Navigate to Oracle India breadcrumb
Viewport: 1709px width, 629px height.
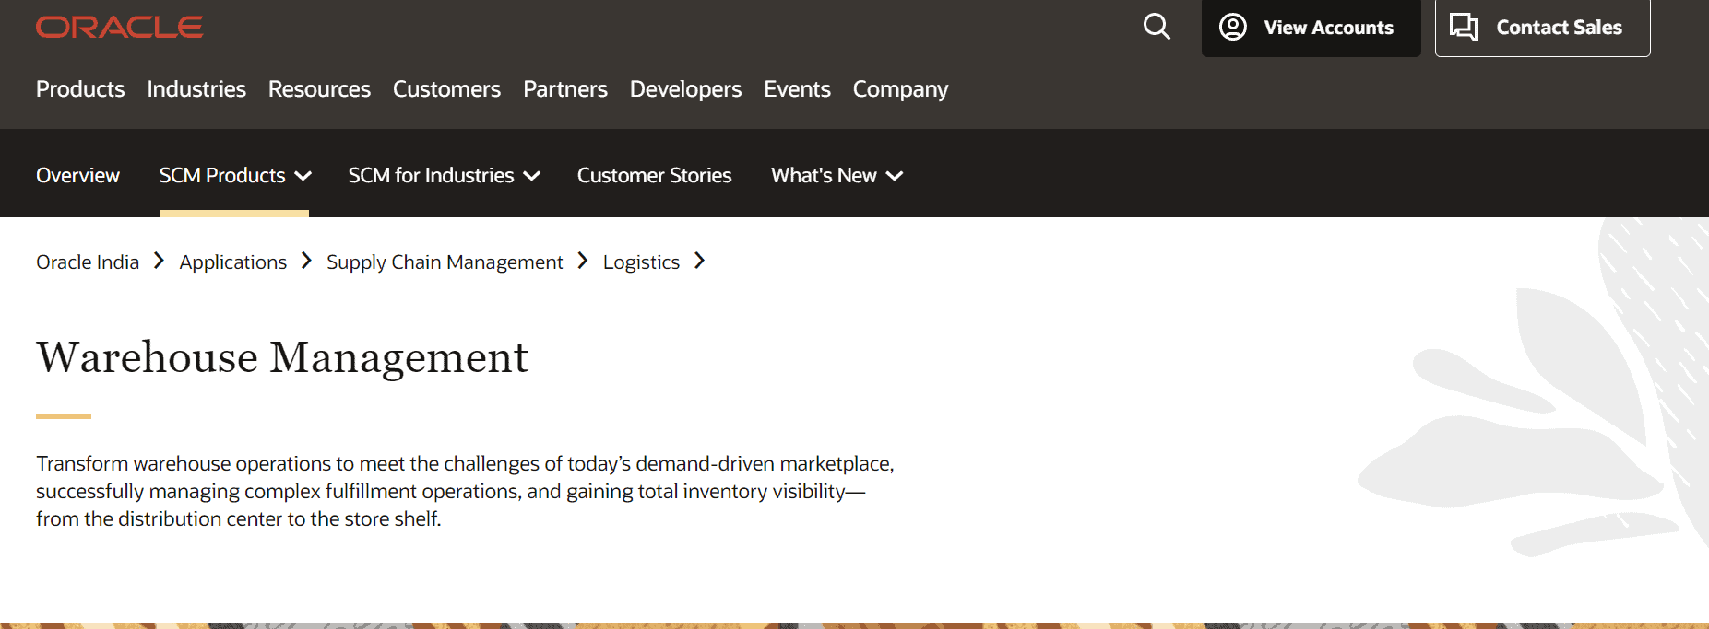[88, 262]
